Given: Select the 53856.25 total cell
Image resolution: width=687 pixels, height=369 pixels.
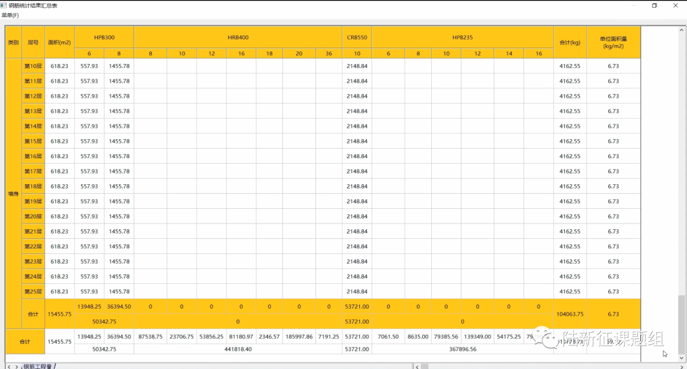Looking at the screenshot, I should point(212,337).
